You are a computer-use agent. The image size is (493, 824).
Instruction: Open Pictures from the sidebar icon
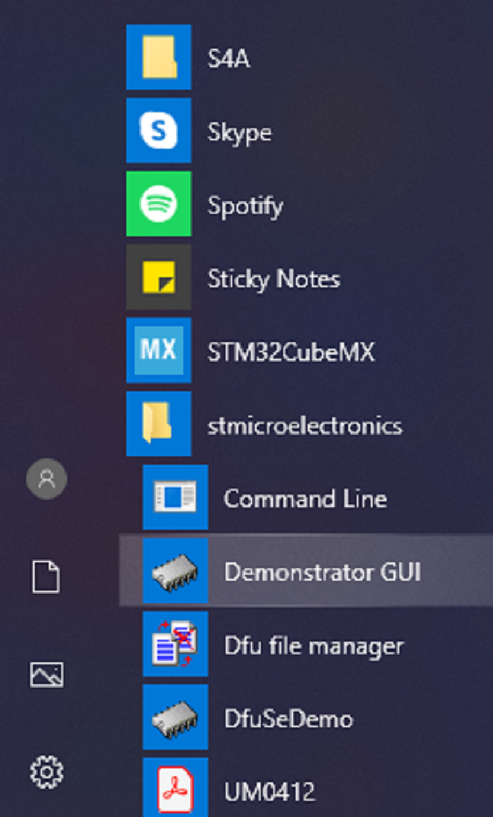point(47,674)
